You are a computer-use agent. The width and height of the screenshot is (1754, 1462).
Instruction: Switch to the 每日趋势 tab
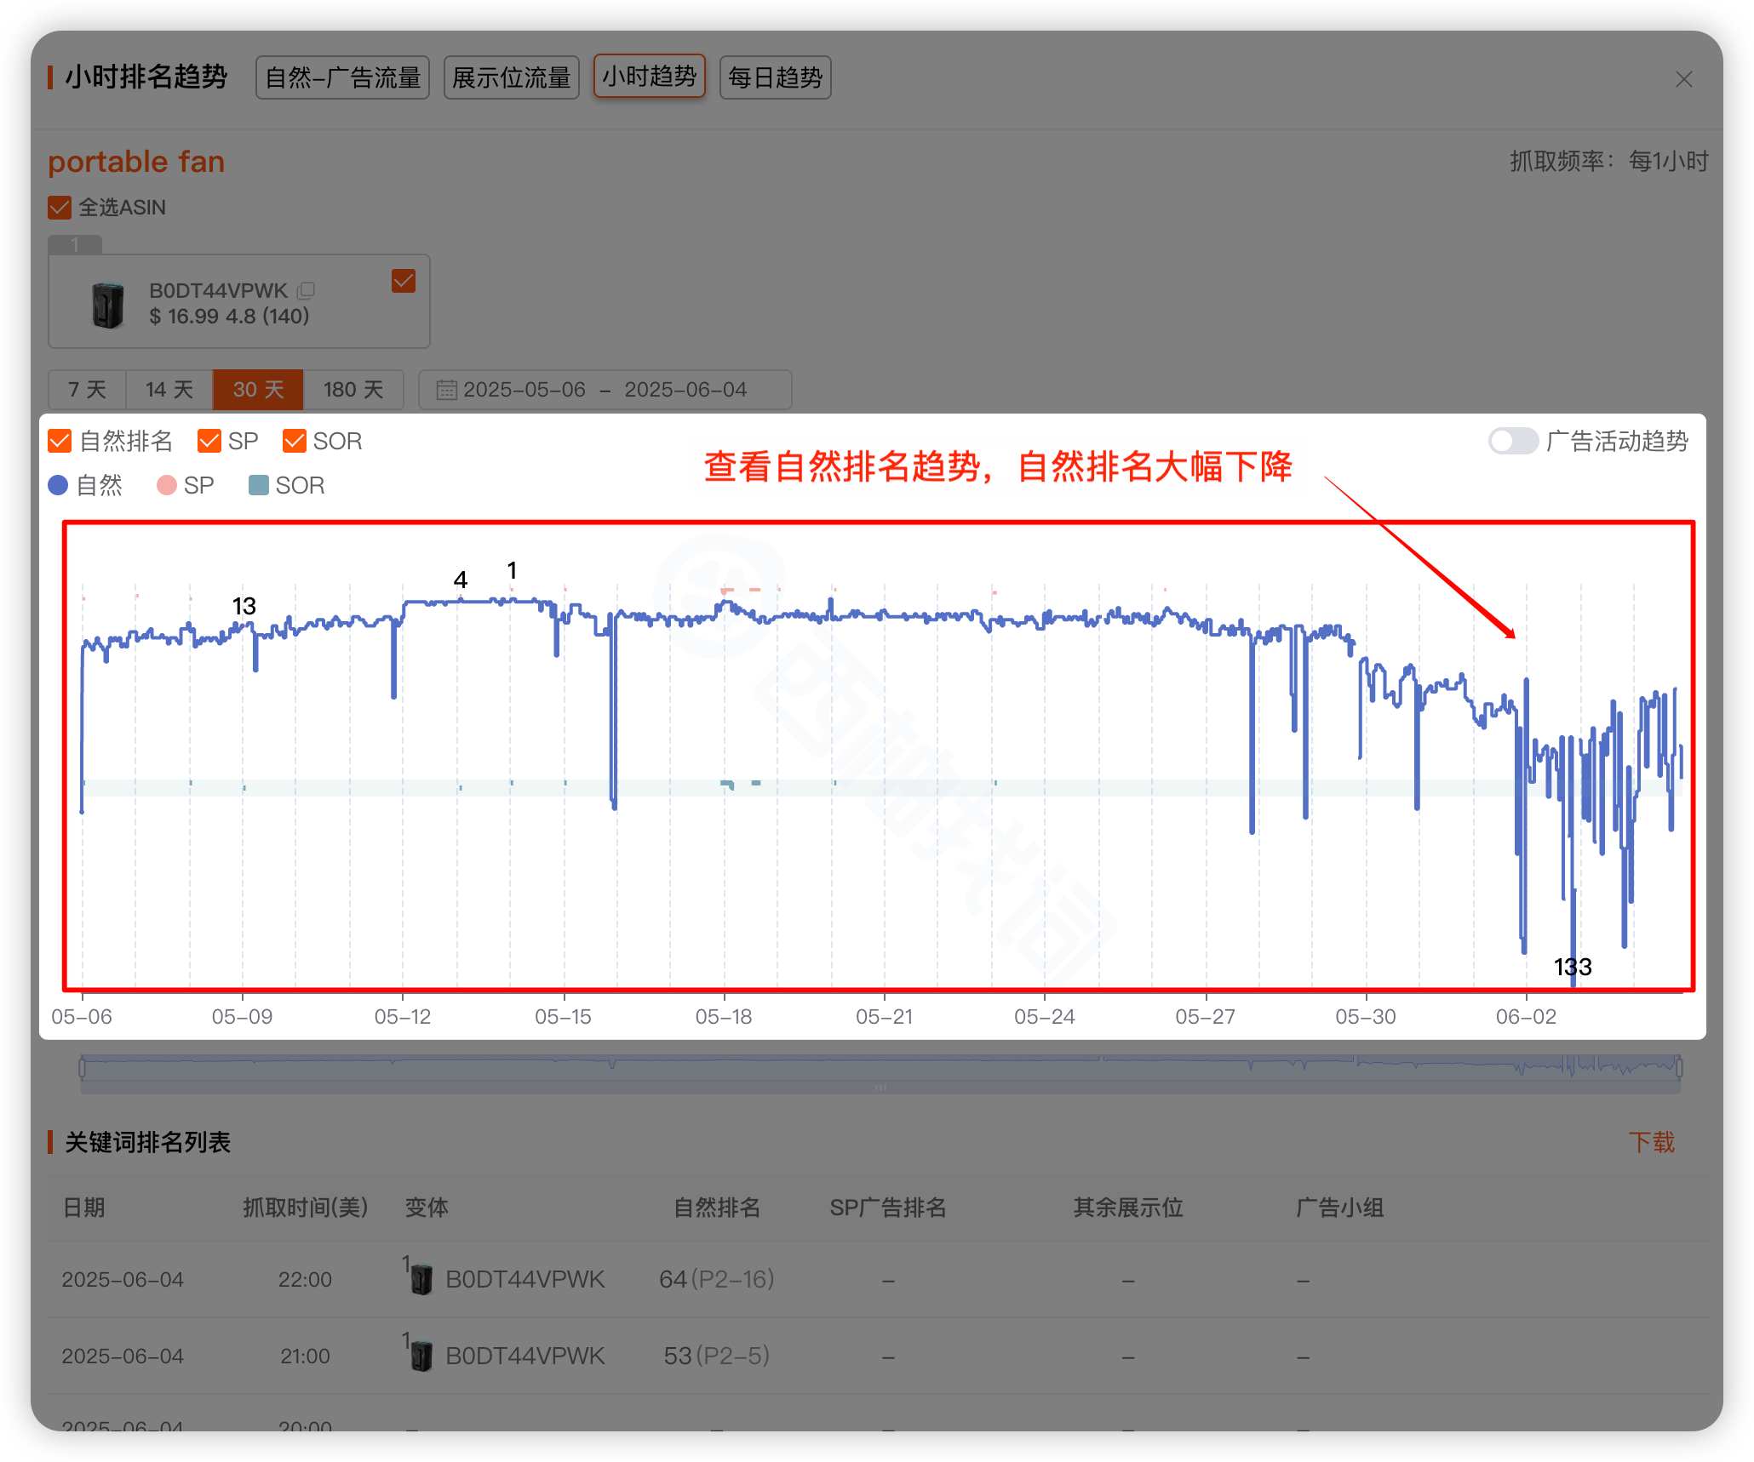coord(775,77)
